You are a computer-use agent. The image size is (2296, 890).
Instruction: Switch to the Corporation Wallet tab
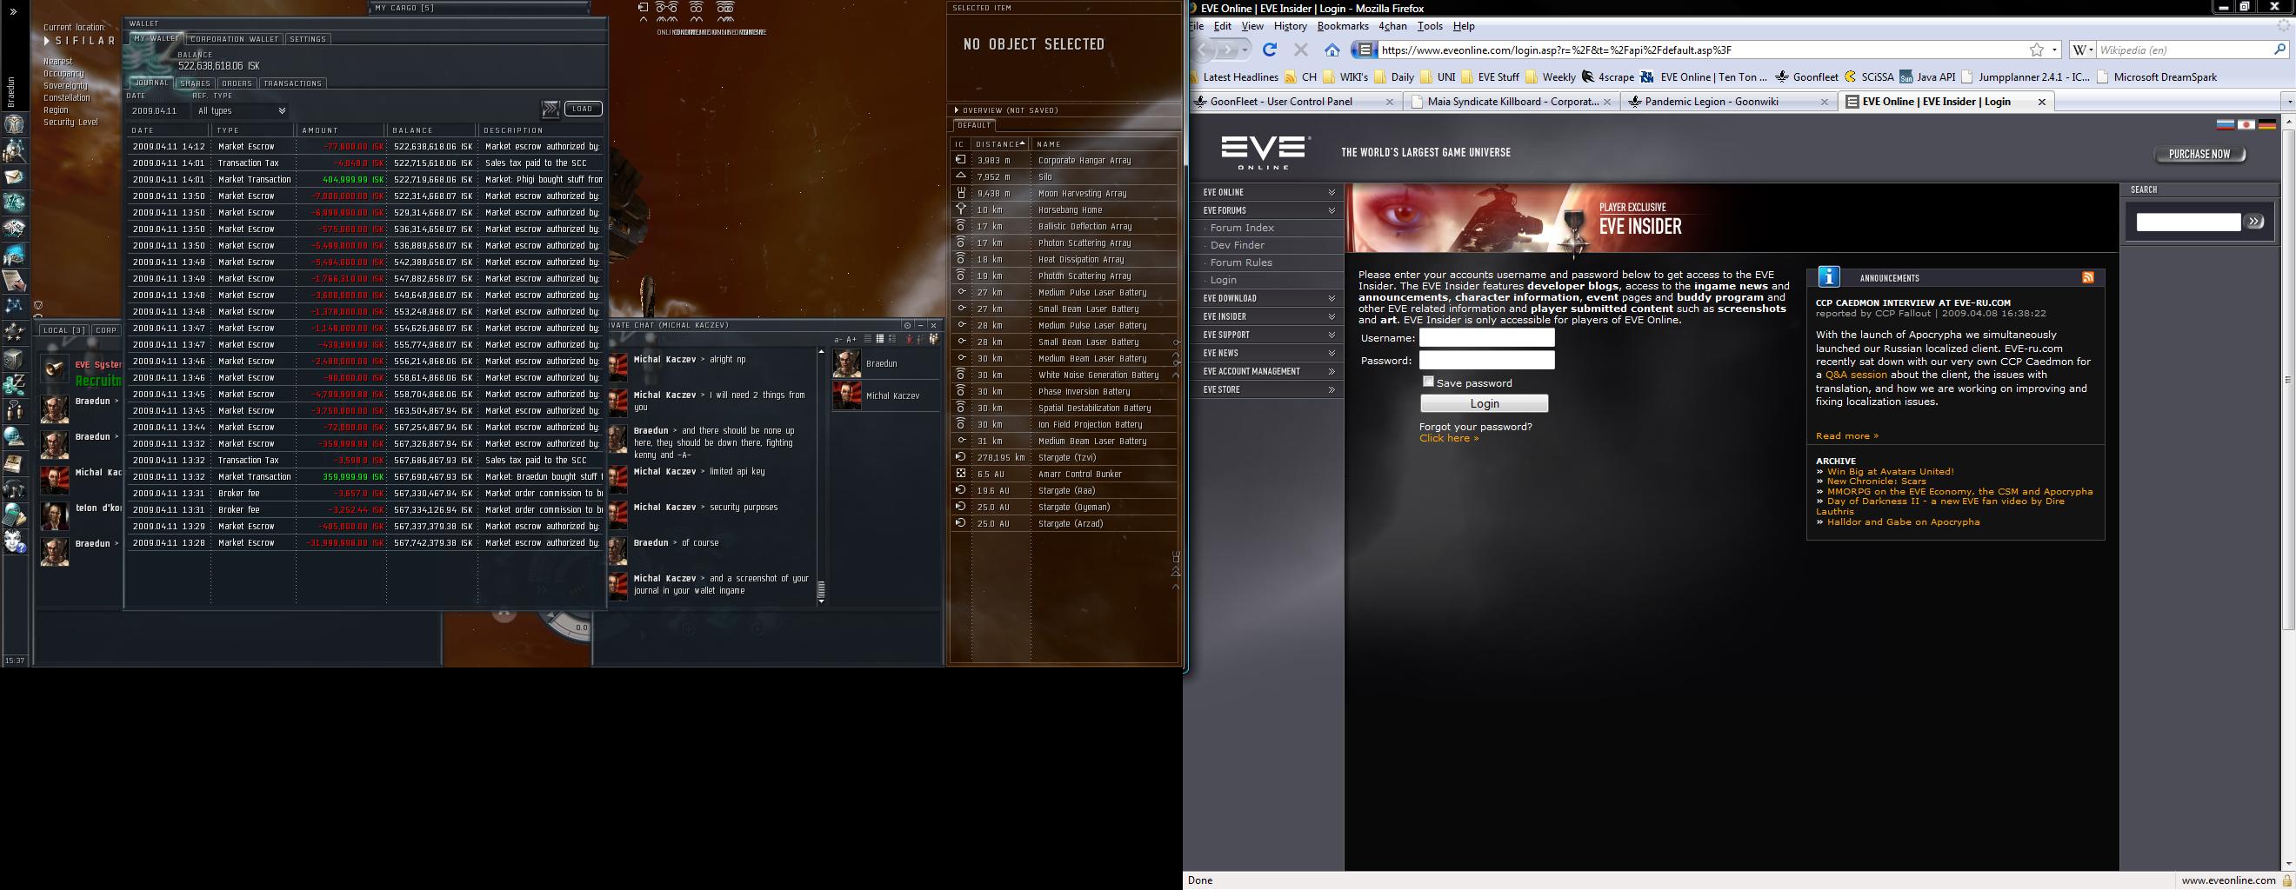coord(235,39)
